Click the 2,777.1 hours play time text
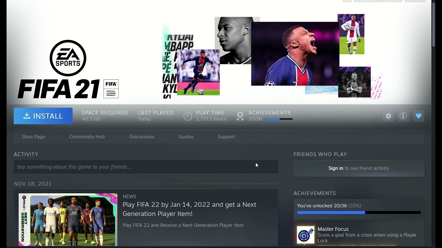The width and height of the screenshot is (442, 248). [211, 119]
